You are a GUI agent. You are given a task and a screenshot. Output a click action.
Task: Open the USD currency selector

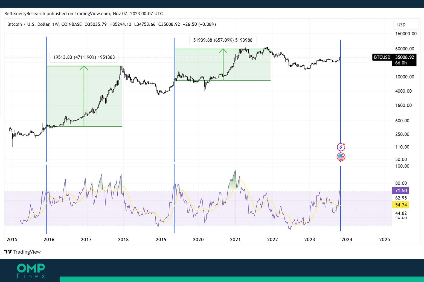(406, 25)
